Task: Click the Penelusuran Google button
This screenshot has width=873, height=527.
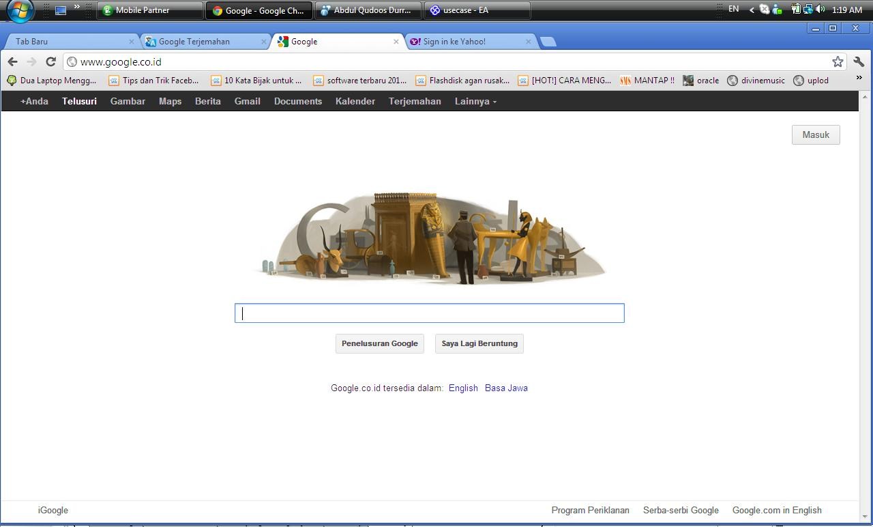Action: tap(380, 343)
